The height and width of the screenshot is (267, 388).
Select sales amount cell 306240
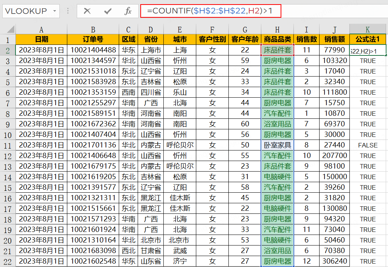pos(334,261)
